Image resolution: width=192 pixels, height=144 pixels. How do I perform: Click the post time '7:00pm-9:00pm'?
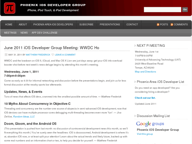tap(15, 76)
